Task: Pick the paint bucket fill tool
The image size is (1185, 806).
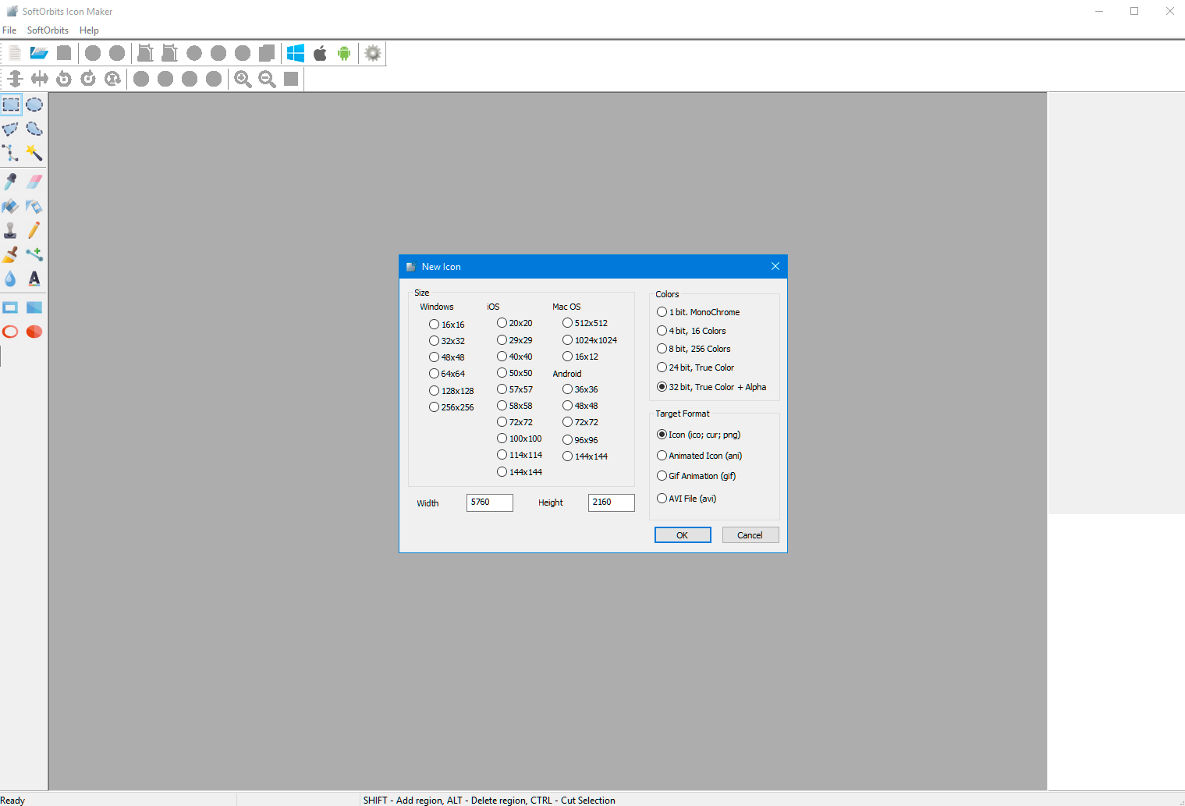Action: tap(11, 206)
